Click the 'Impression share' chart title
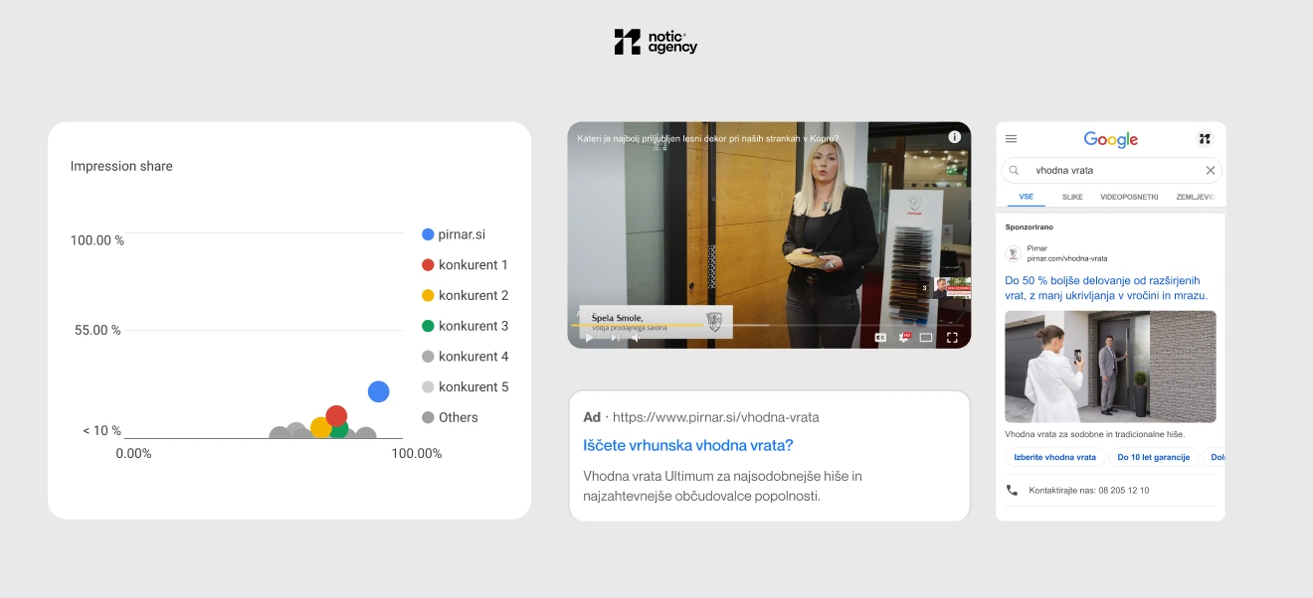 (x=121, y=166)
